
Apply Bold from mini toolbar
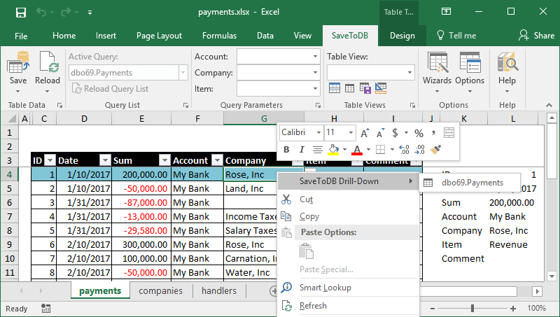[286, 150]
